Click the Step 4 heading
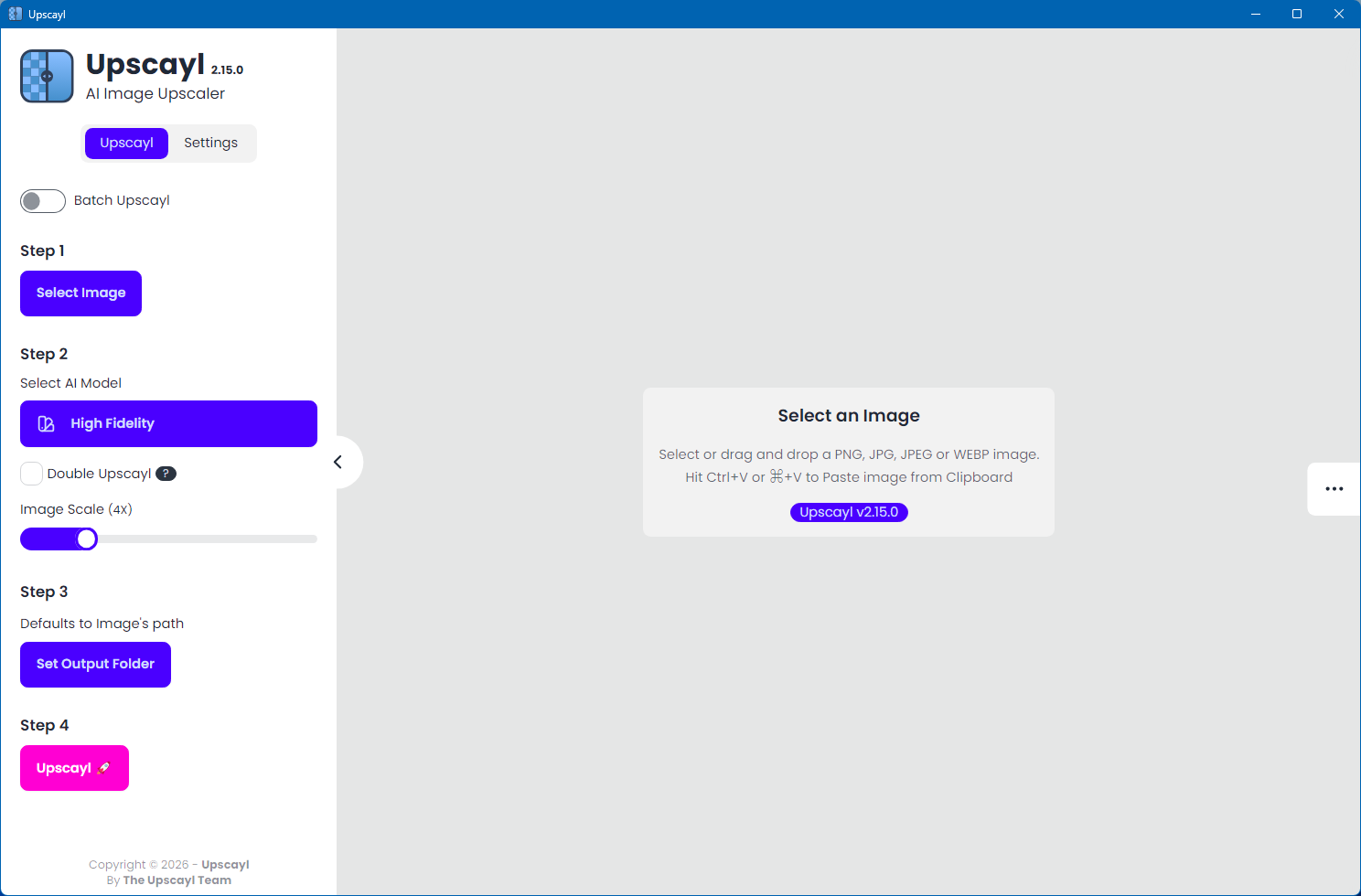The width and height of the screenshot is (1361, 896). 44,725
